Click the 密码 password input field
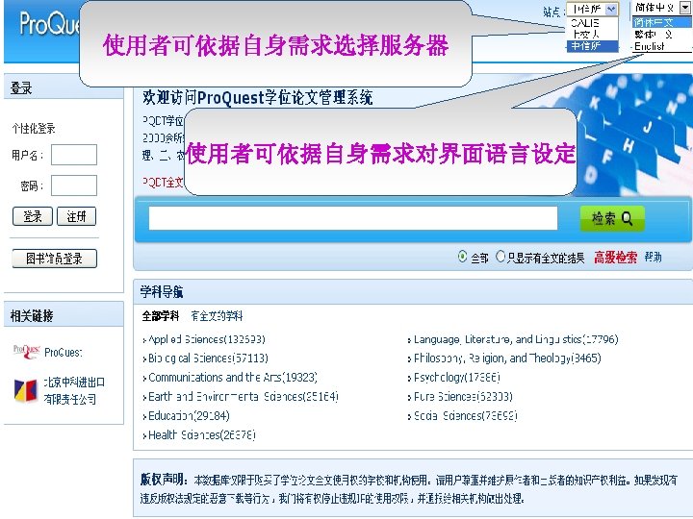 (x=74, y=185)
